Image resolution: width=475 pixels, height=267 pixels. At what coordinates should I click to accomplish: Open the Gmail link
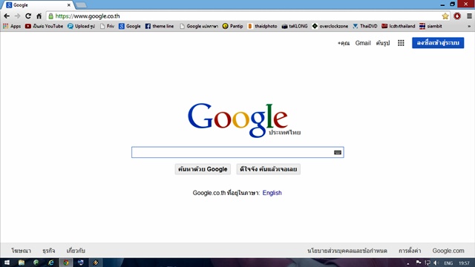tap(363, 43)
